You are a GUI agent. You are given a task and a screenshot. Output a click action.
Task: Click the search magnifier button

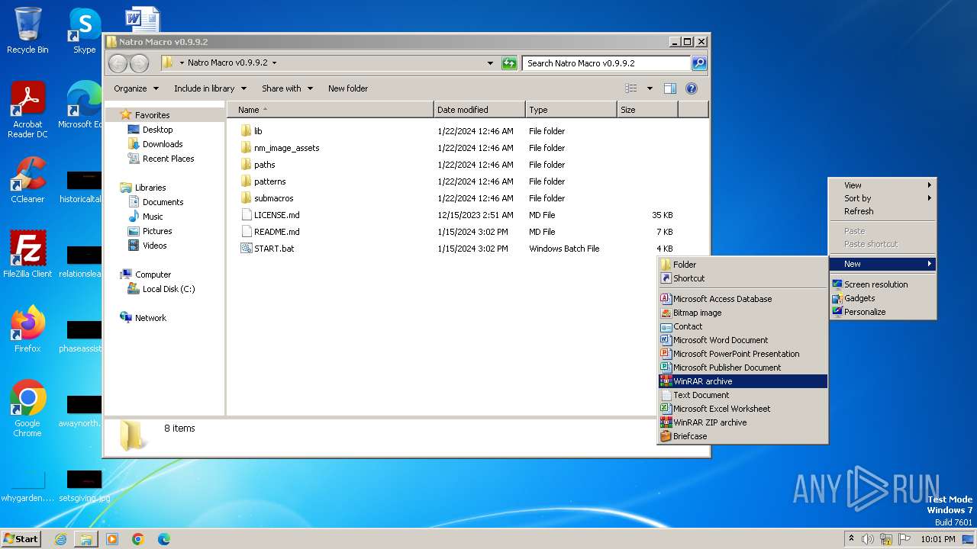[699, 63]
